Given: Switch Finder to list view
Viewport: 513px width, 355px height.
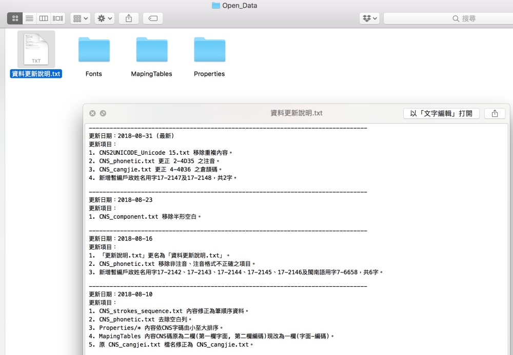Looking at the screenshot, I should [x=29, y=18].
